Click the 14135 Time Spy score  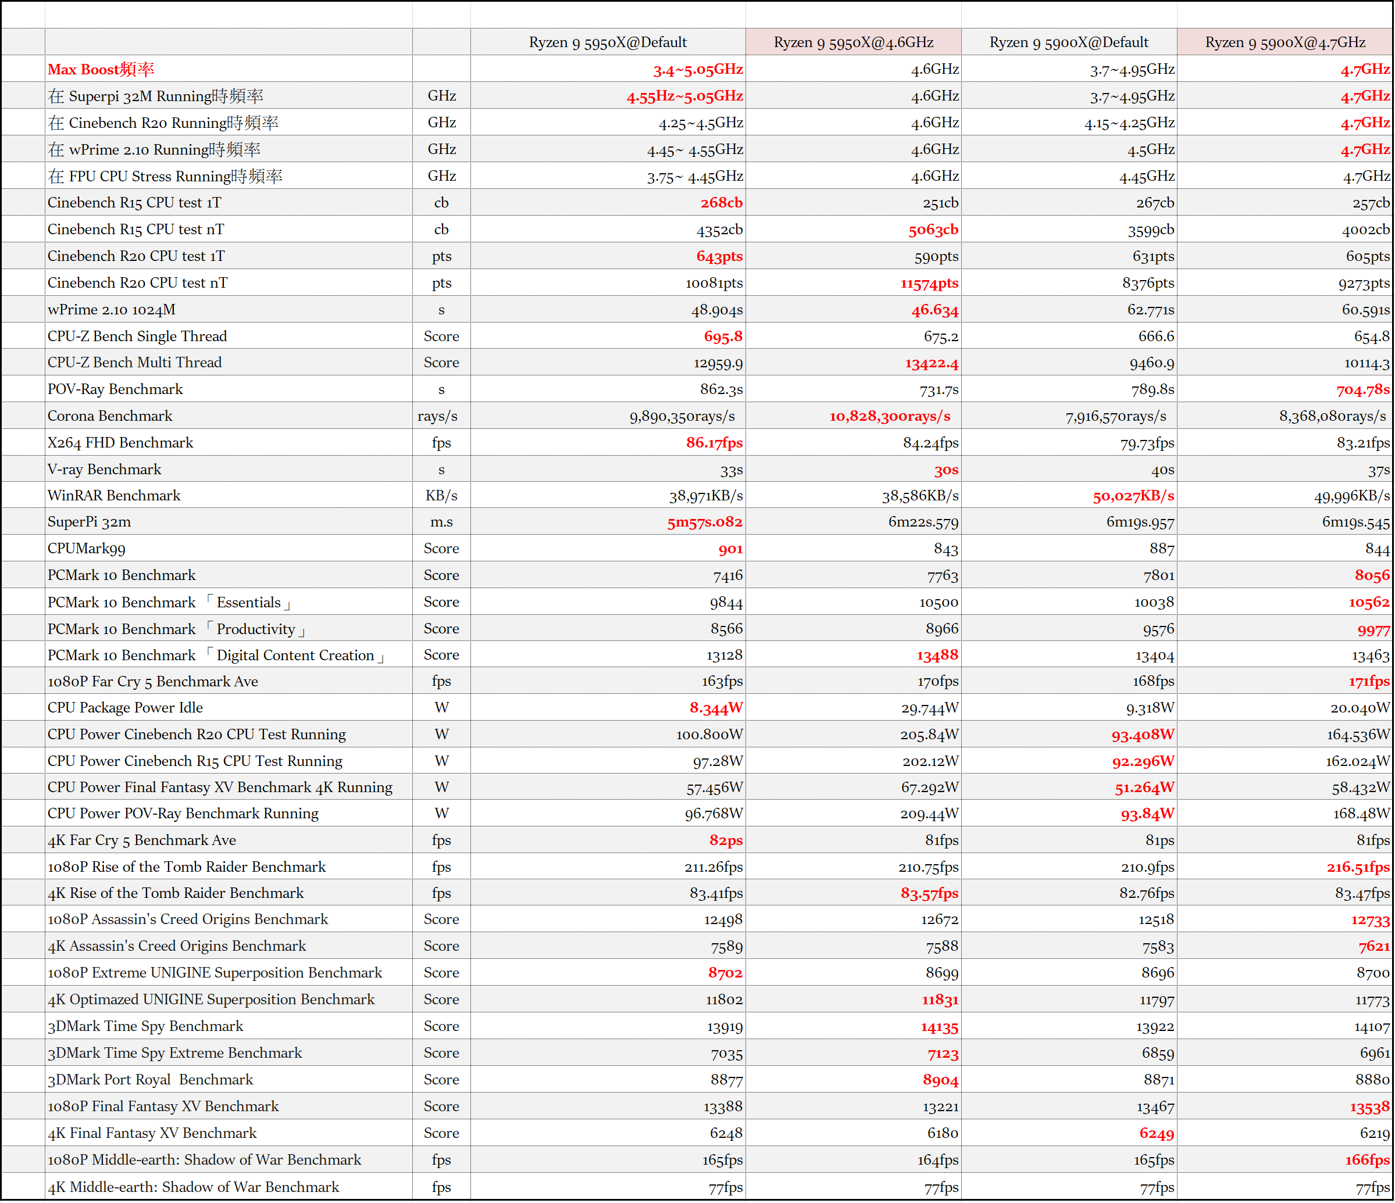(939, 1027)
